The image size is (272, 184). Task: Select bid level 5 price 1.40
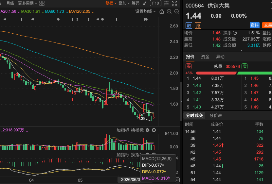coord(197,107)
